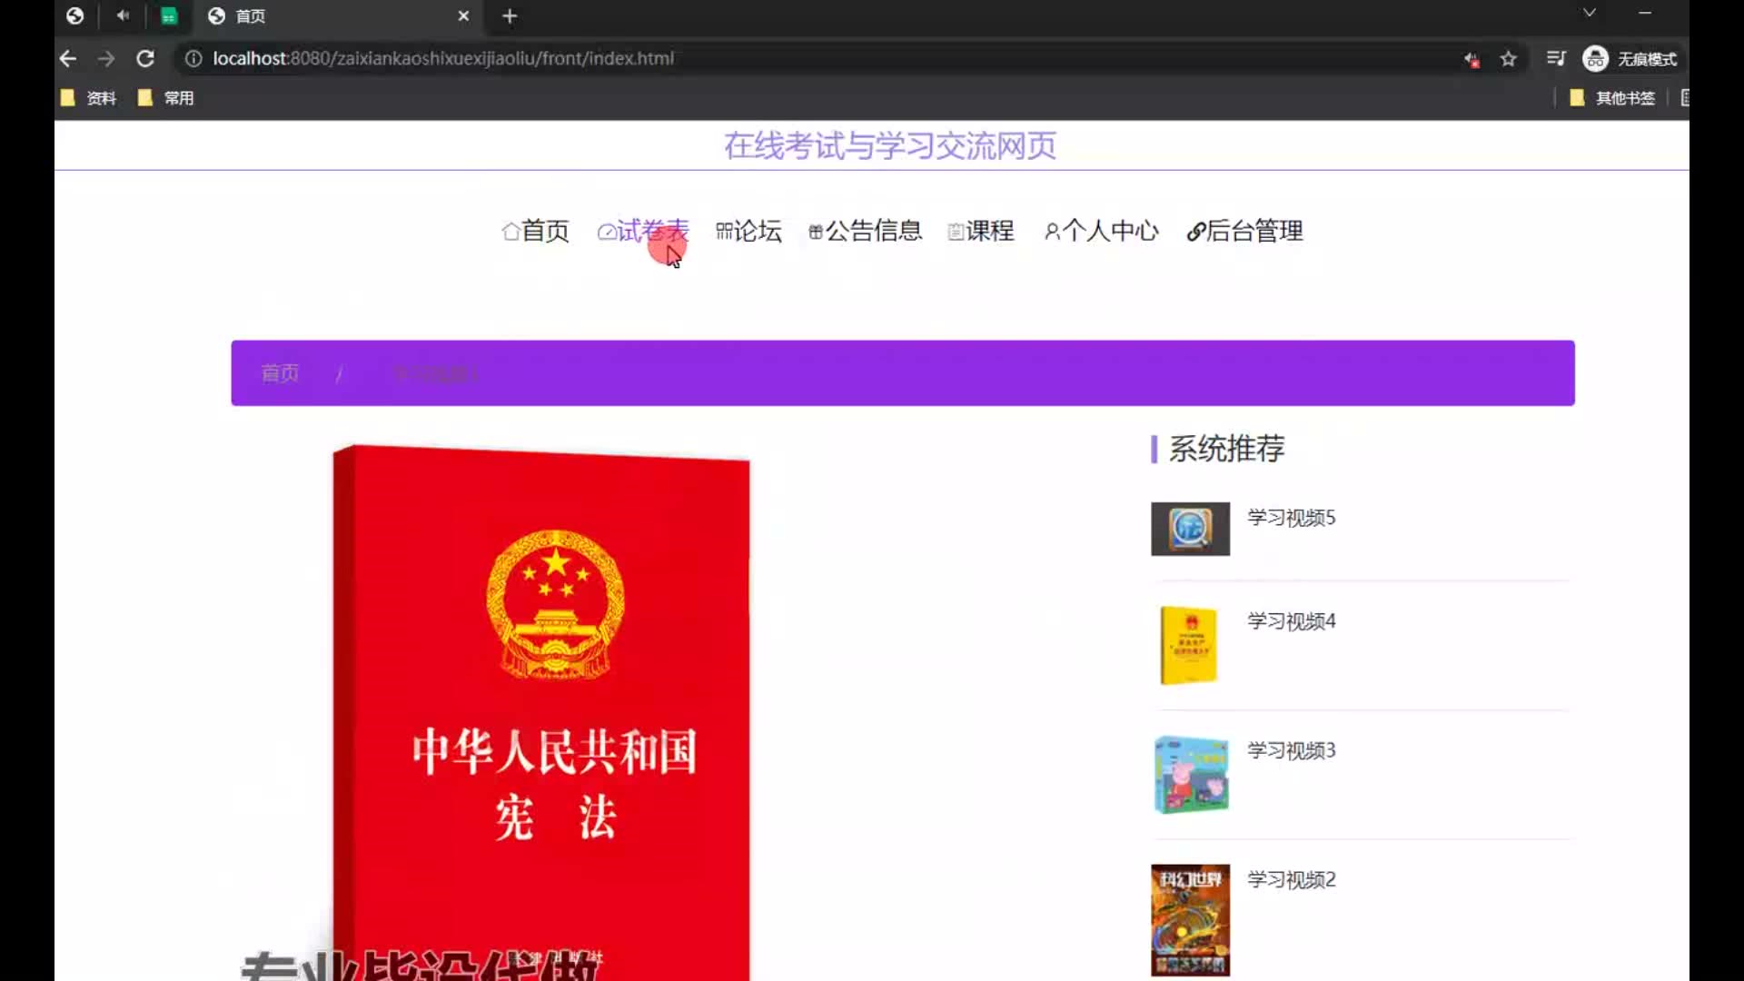Image resolution: width=1744 pixels, height=981 pixels.
Task: Open the 个人中心 navigation item
Action: coord(1101,232)
